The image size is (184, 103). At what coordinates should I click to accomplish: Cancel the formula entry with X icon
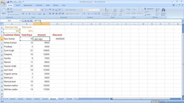click(x=26, y=21)
